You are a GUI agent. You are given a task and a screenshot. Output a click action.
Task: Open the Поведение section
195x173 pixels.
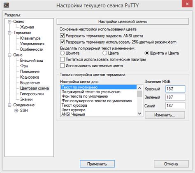[x=30, y=72]
